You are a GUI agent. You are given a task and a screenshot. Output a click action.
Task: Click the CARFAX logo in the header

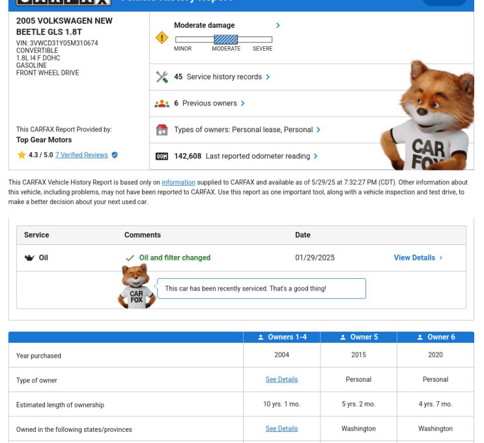[63, 2]
